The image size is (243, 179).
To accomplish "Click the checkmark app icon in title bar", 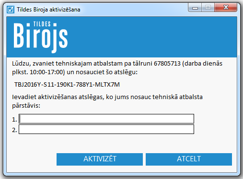I will 11,10.
